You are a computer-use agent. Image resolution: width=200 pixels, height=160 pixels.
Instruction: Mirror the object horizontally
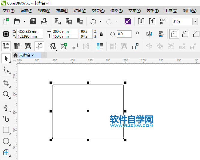(149, 34)
